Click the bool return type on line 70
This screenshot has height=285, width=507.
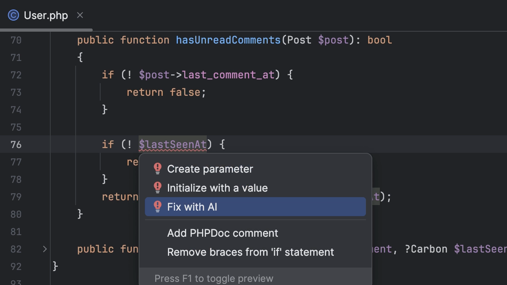[379, 40]
